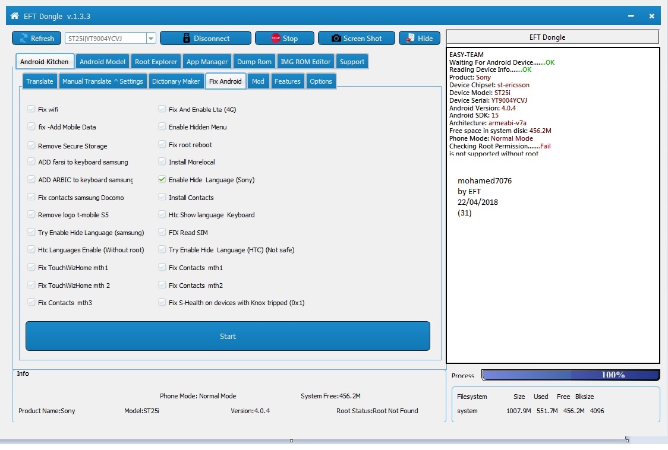Open the Dictionary Maker sub-tab
668x450 pixels.
[x=176, y=81]
